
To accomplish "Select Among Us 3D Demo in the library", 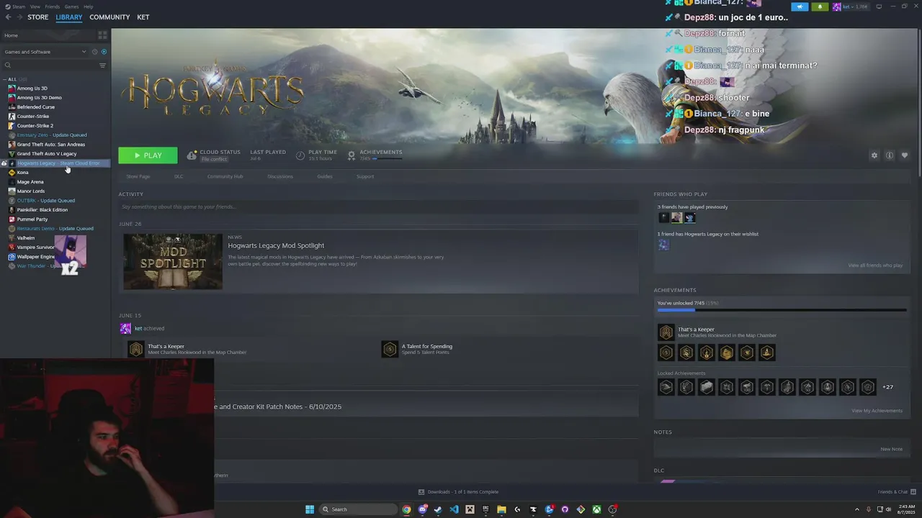I will (x=39, y=98).
